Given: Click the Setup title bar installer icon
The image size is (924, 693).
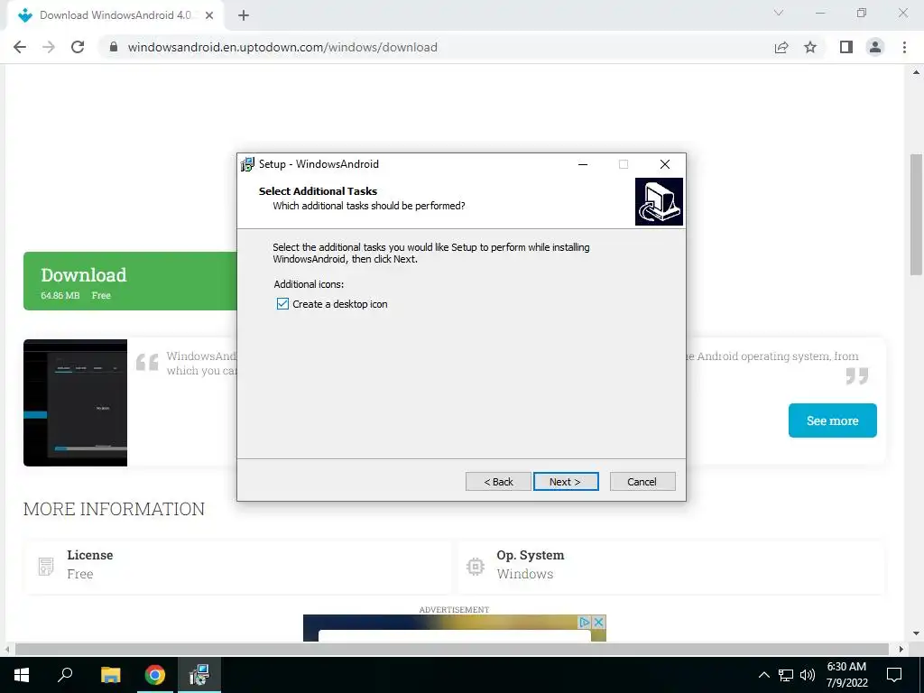Looking at the screenshot, I should pyautogui.click(x=247, y=164).
